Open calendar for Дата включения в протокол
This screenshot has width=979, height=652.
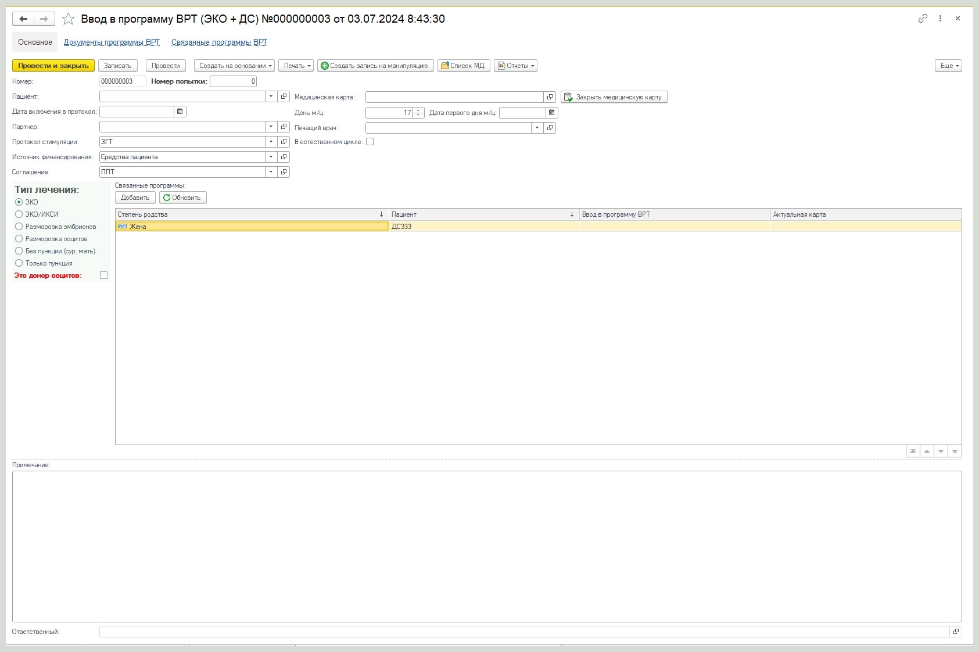(180, 112)
